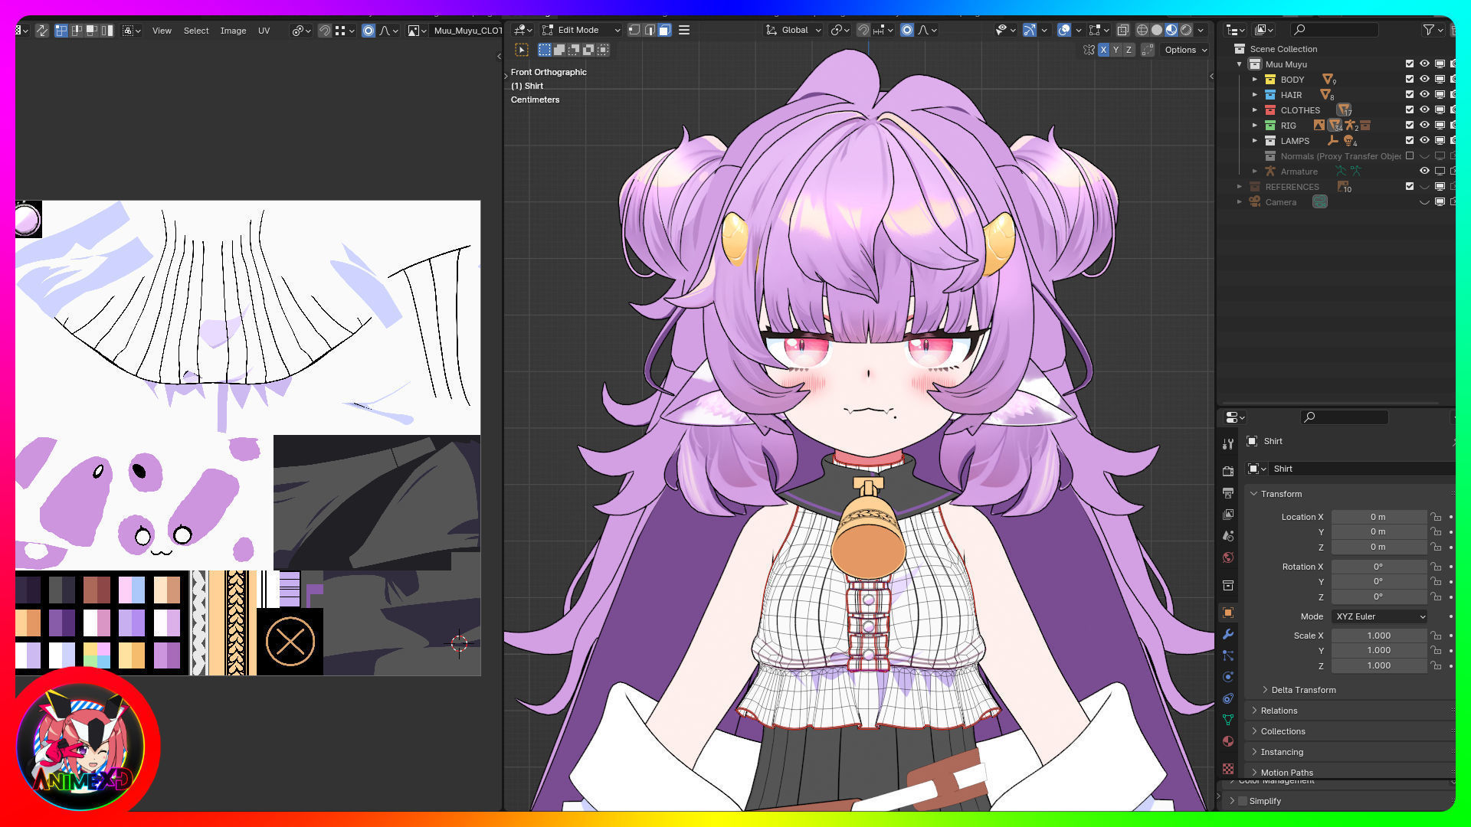
Task: Expand the HAIR collection
Action: [1254, 95]
